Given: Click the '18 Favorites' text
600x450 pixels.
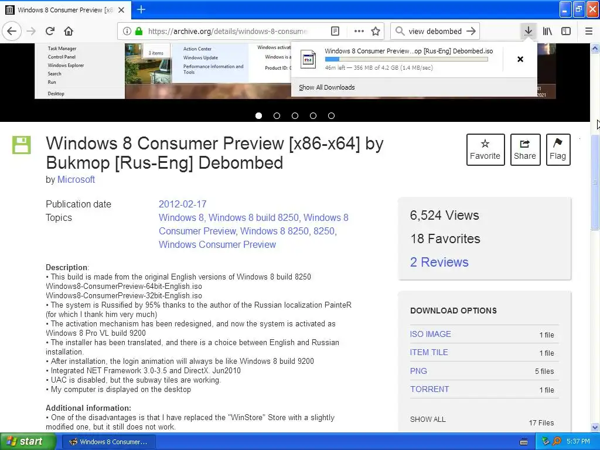Looking at the screenshot, I should tap(445, 238).
